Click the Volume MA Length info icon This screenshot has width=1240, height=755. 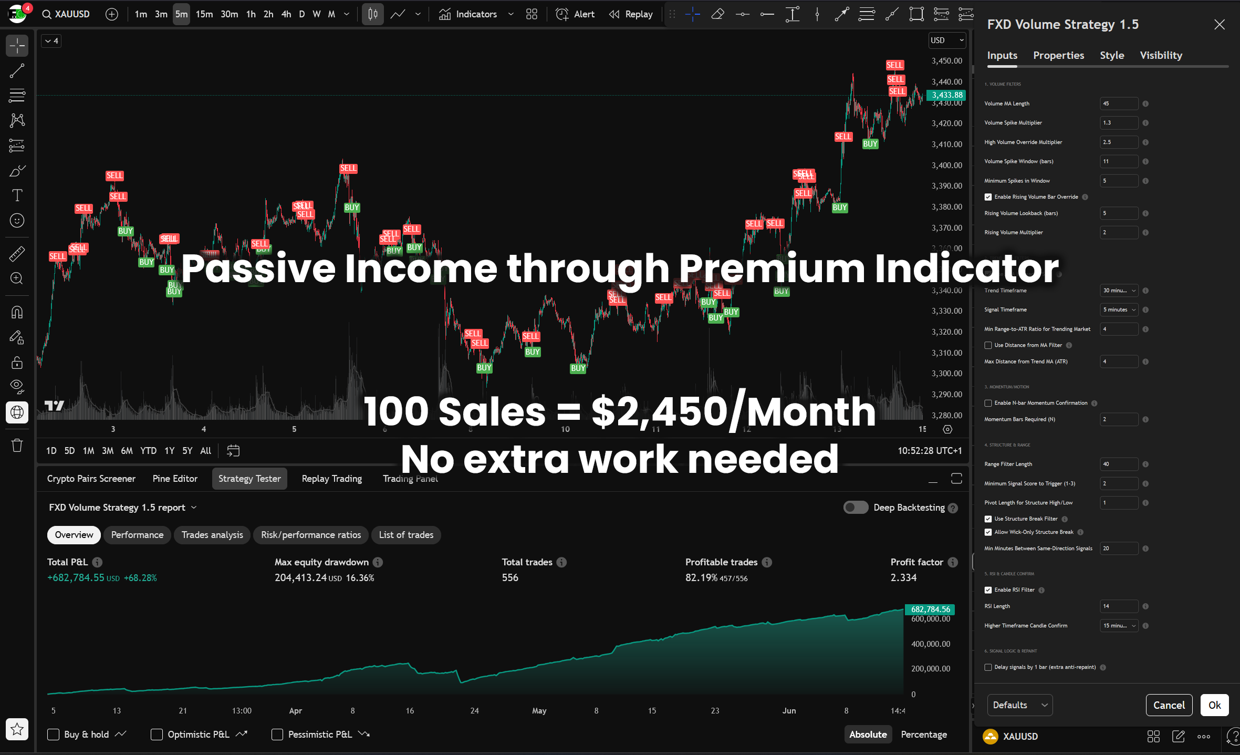pos(1145,104)
